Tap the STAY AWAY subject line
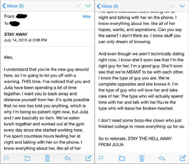This screenshot has height=164, width=189. (16, 34)
